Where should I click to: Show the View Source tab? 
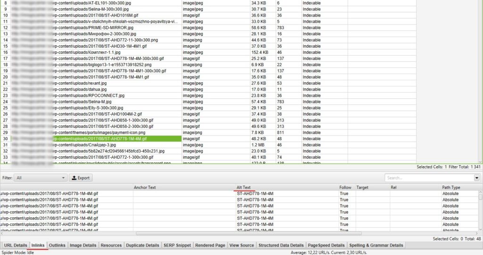(241, 246)
